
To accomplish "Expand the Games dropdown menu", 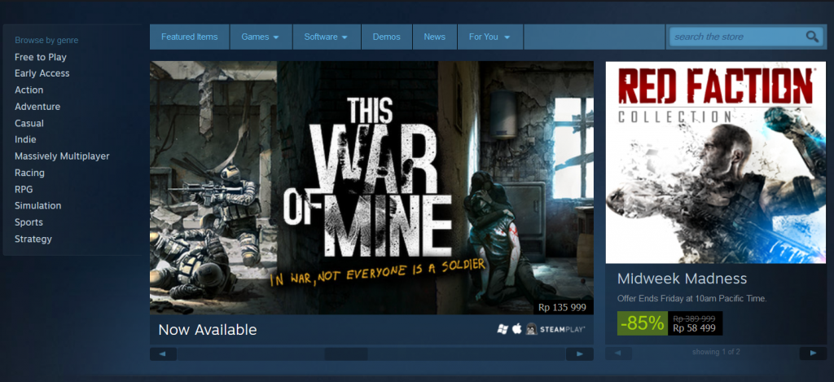I will tap(261, 37).
